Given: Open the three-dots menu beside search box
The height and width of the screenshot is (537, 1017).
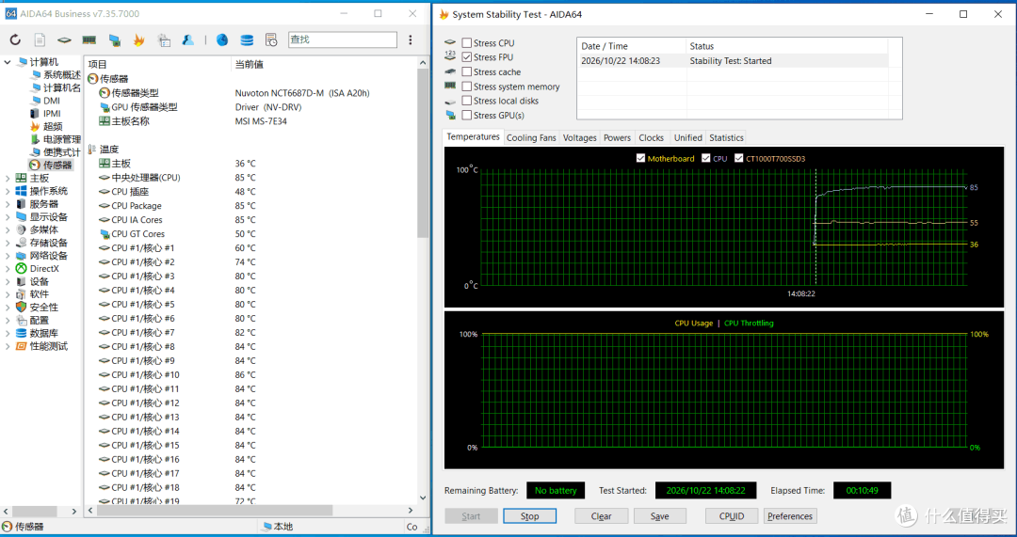Looking at the screenshot, I should tap(410, 40).
